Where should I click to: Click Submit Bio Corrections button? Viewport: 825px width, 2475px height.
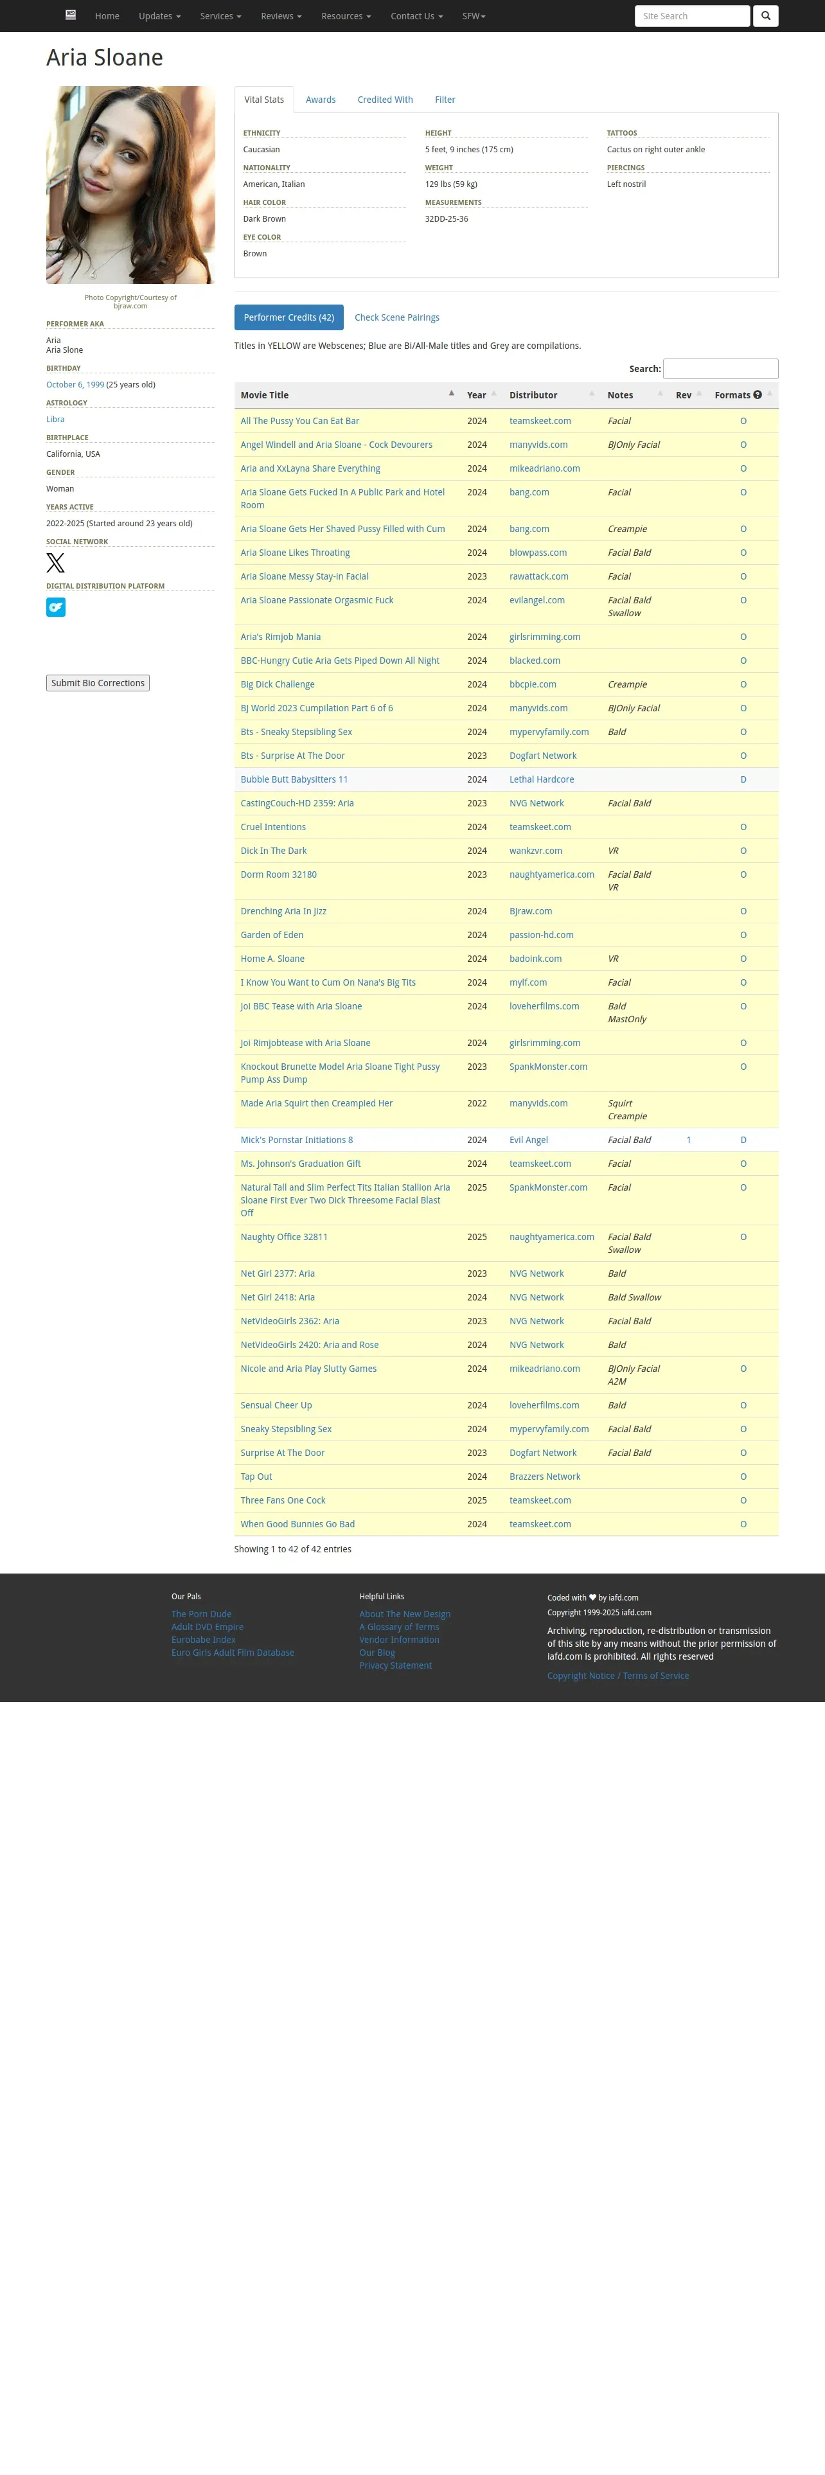coord(98,683)
